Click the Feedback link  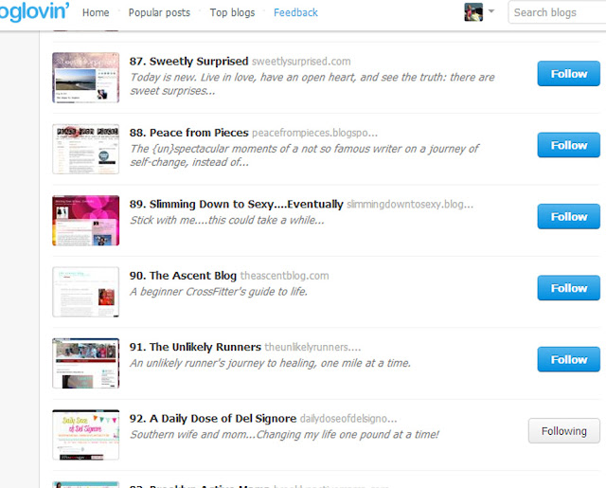tap(295, 12)
